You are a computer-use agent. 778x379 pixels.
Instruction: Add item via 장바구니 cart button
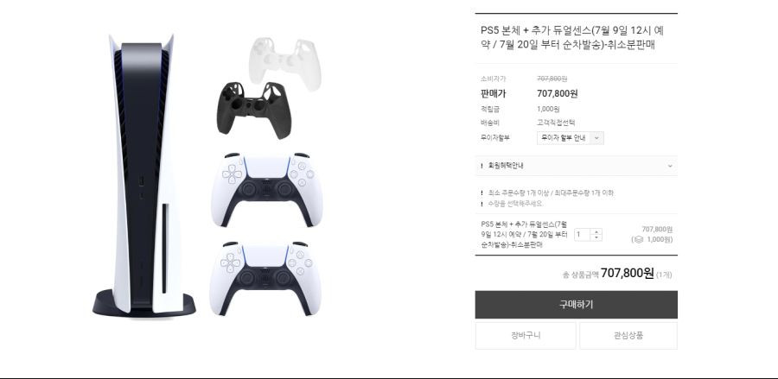(x=526, y=336)
